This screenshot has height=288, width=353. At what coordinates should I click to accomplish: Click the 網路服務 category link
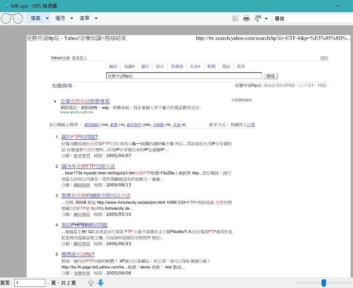click(x=82, y=185)
